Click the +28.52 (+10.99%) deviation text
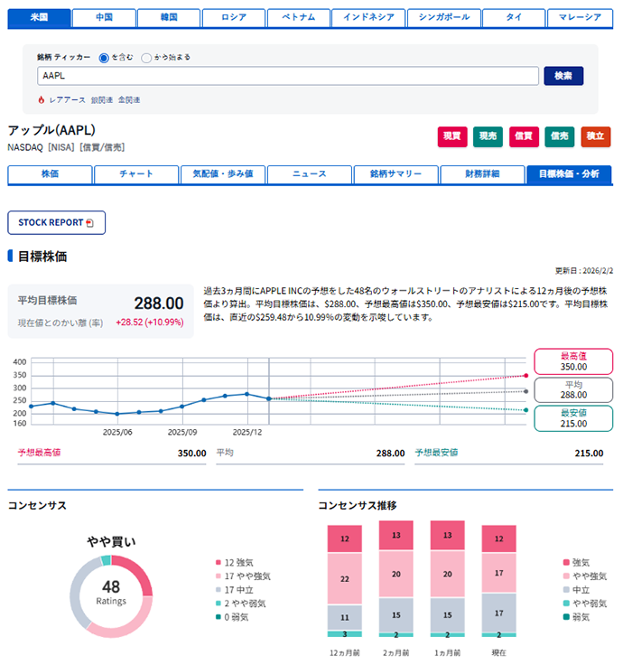 pos(150,323)
